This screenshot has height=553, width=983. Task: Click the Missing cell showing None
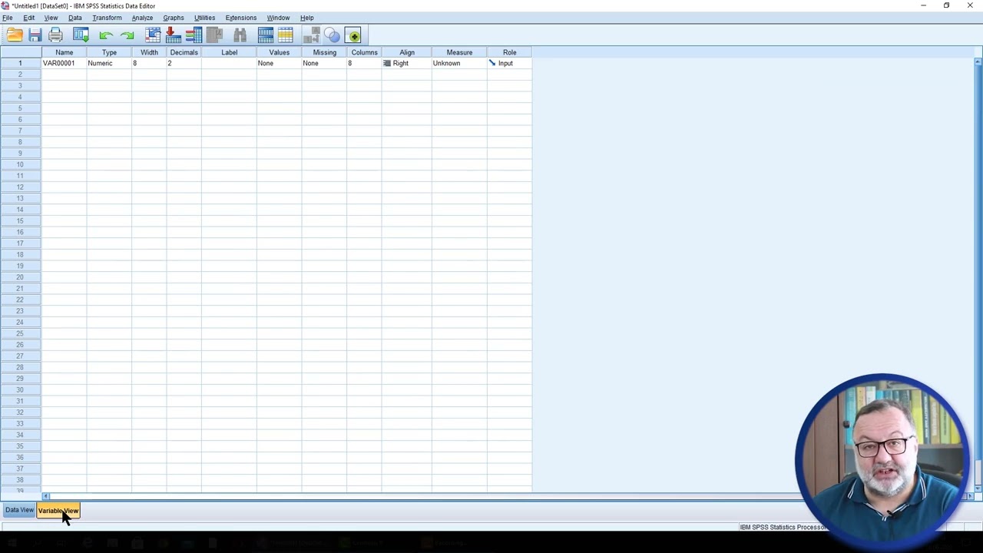324,63
